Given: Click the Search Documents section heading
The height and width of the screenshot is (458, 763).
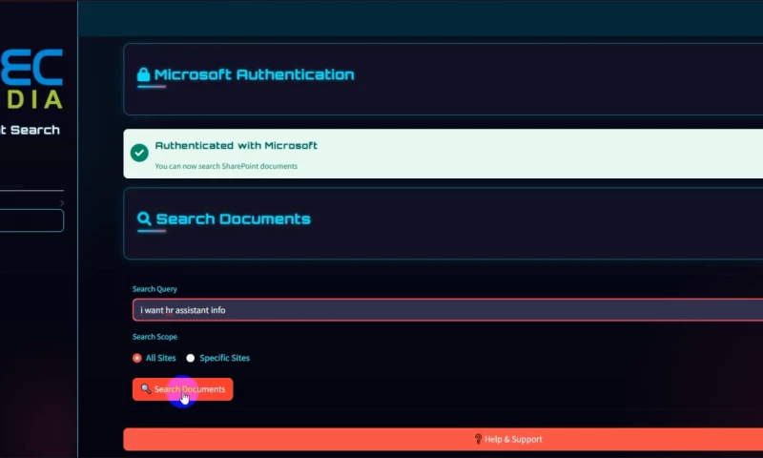Looking at the screenshot, I should [233, 219].
